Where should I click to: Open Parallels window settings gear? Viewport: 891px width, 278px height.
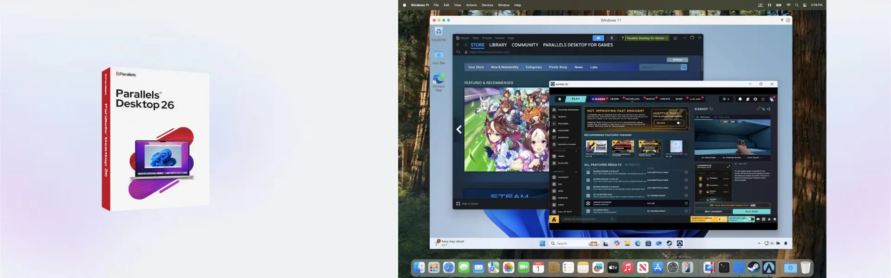[788, 20]
